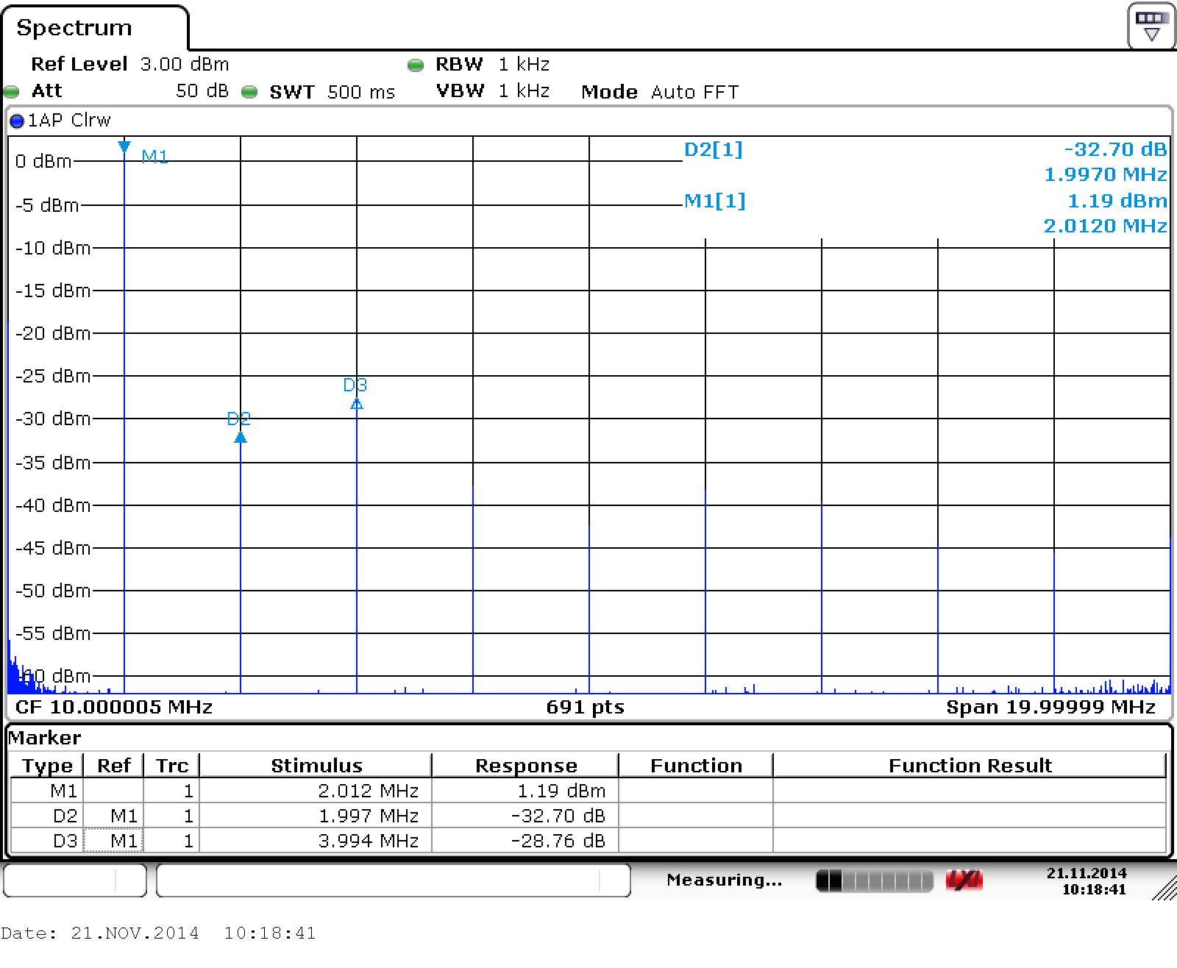This screenshot has width=1177, height=968.
Task: Select the D3 row type cell
Action: pos(47,840)
